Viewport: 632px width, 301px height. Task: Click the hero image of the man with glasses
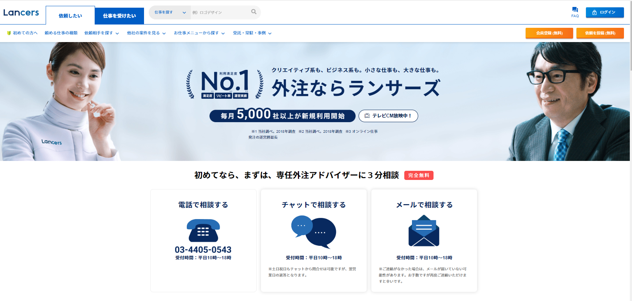(x=568, y=102)
